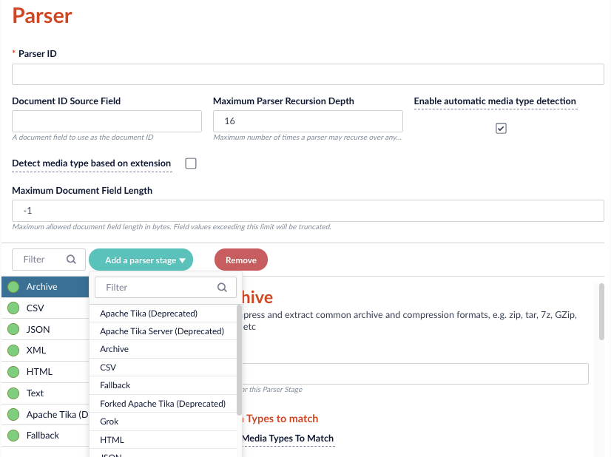The image size is (611, 457).
Task: Select Grok from the stage dropdown
Action: pyautogui.click(x=163, y=422)
